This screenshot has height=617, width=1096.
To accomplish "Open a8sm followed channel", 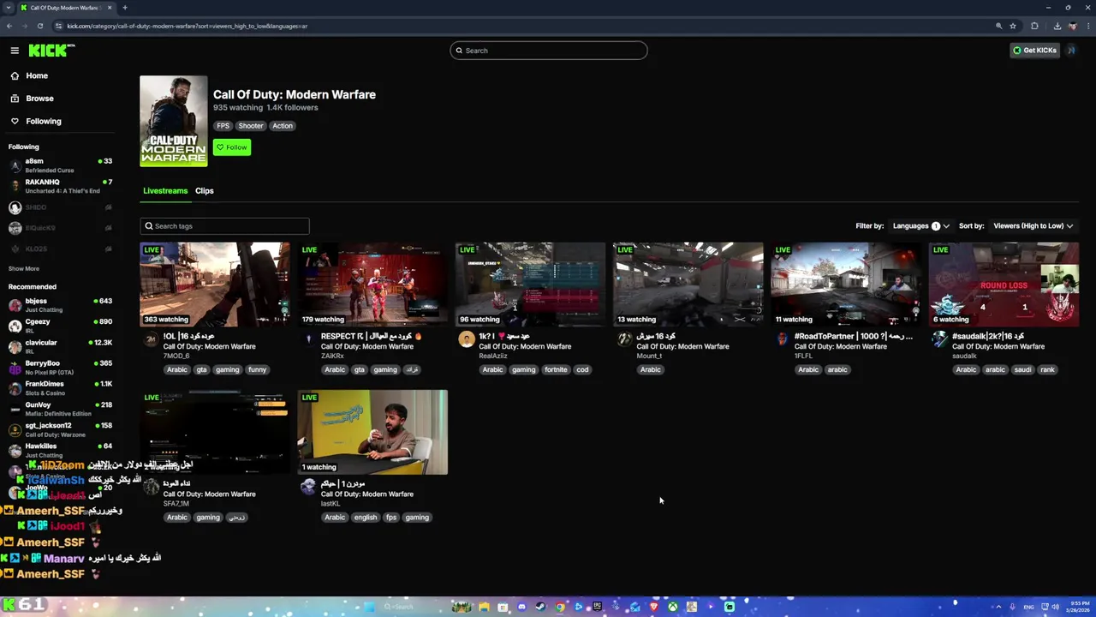I will coord(60,165).
